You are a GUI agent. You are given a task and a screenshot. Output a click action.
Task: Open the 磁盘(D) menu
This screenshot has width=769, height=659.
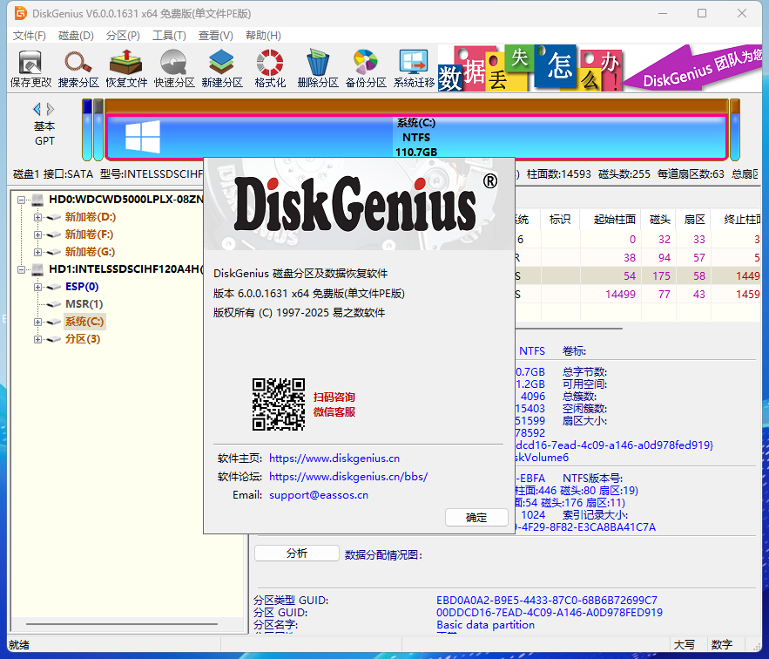[76, 36]
